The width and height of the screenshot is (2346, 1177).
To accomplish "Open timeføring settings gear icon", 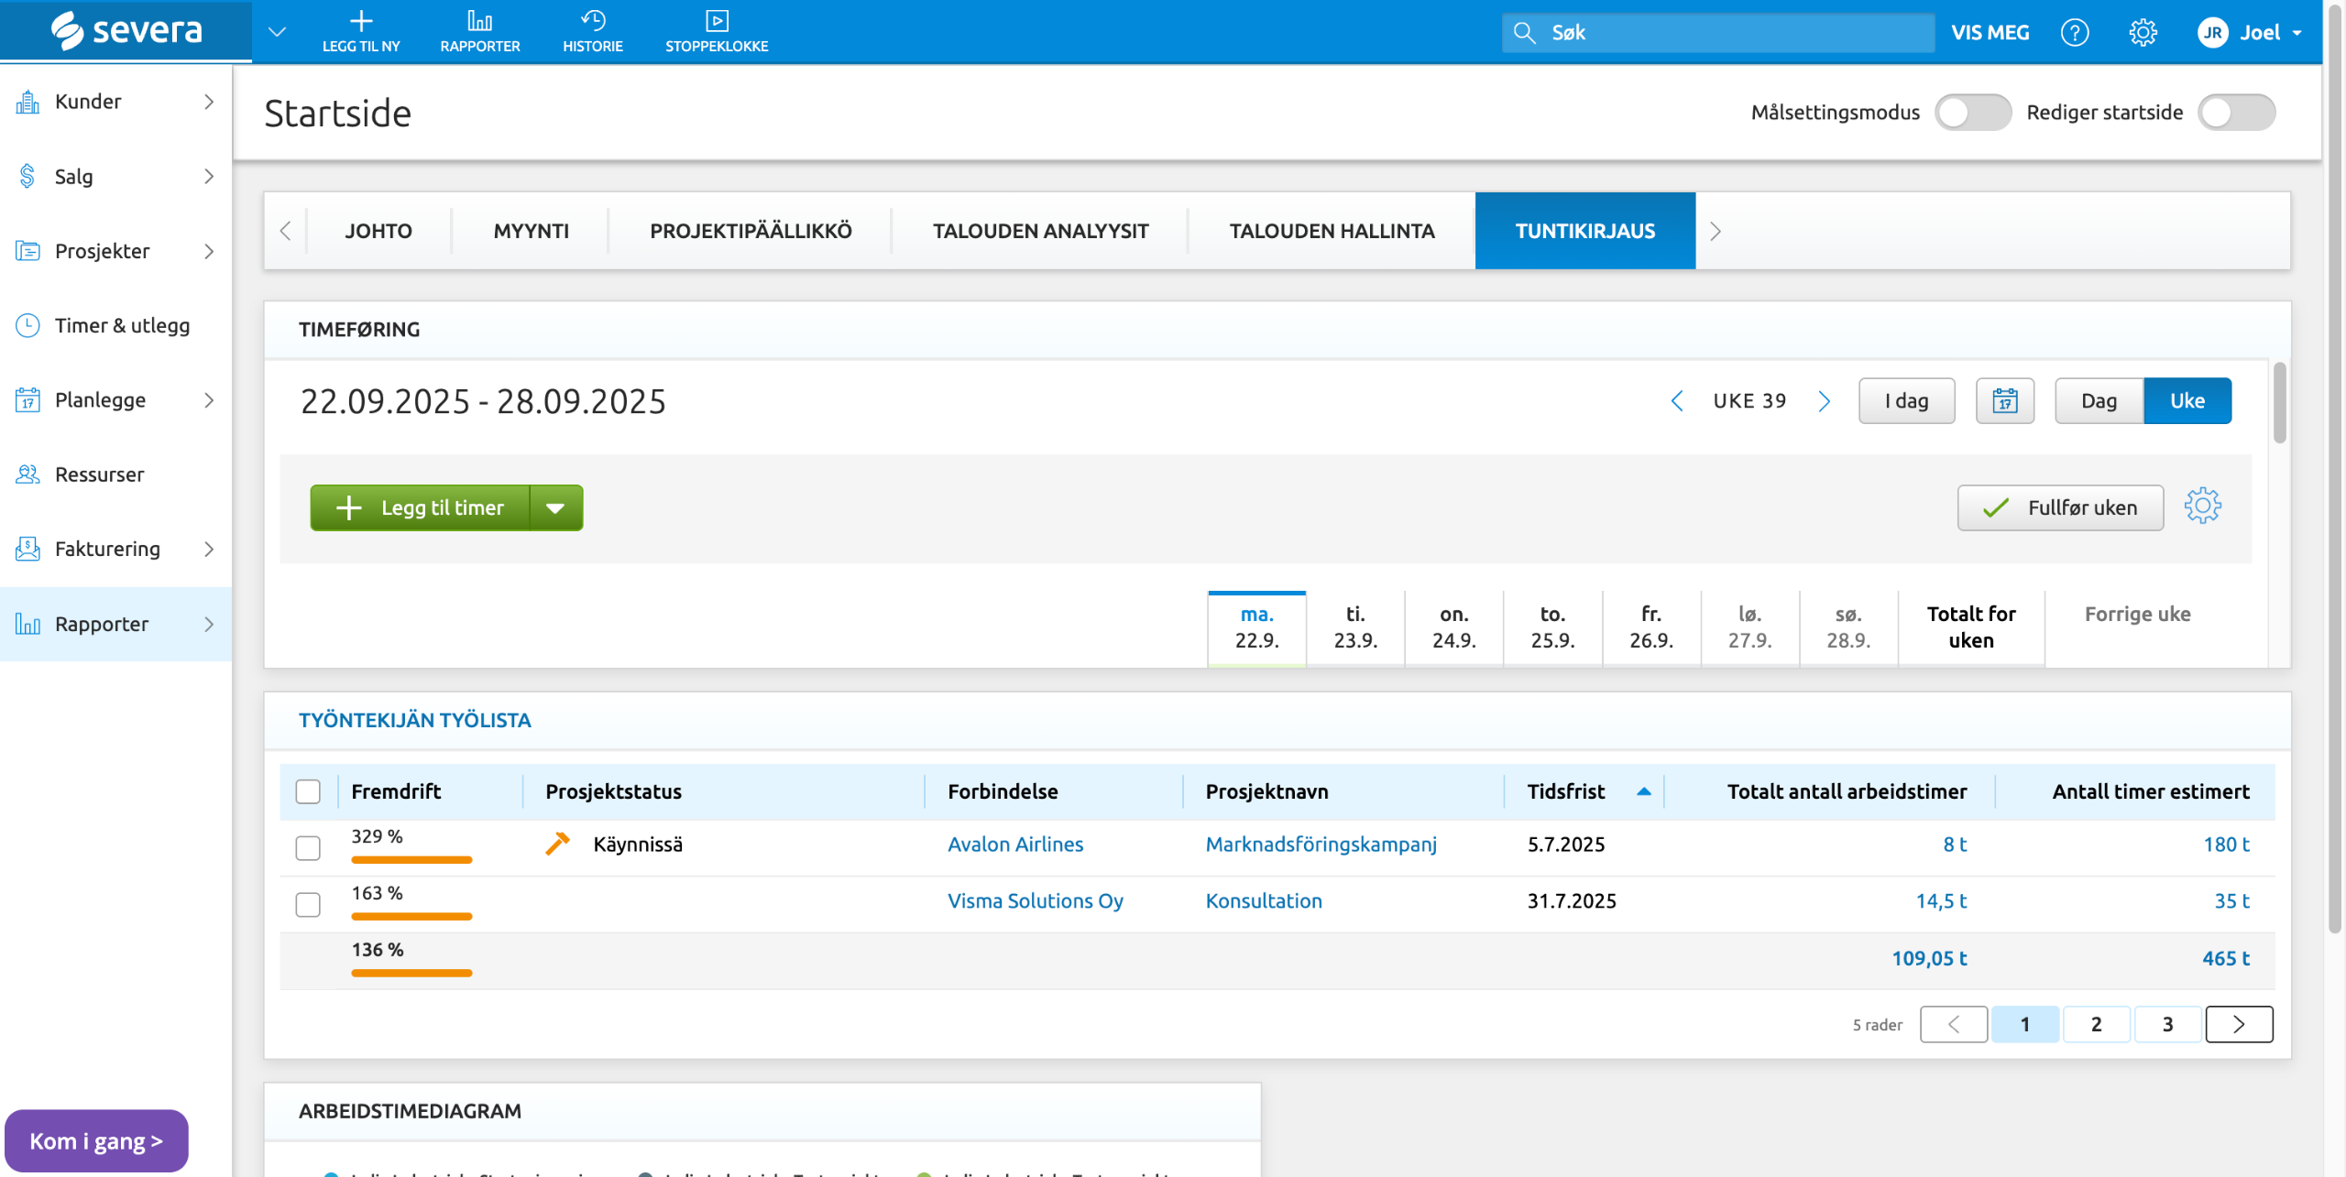I will pyautogui.click(x=2202, y=507).
